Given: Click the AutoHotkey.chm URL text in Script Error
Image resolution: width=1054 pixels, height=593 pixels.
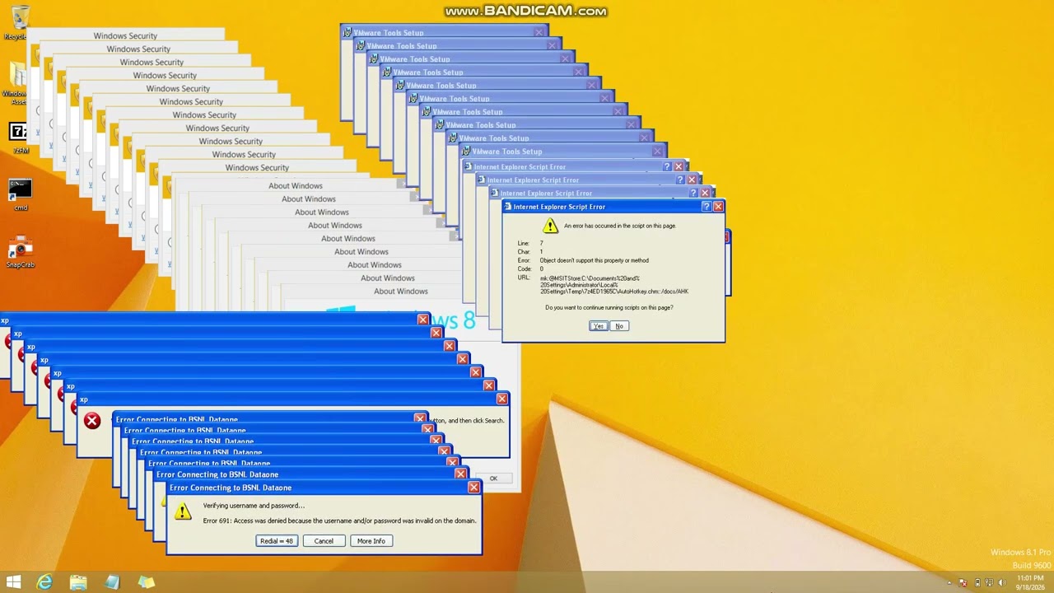Looking at the screenshot, I should (614, 285).
